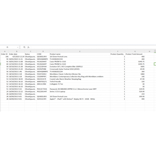Screen dimensions: 156x156
Task: Select code cell 'C01099FRFC'
Action: pos(43,76)
